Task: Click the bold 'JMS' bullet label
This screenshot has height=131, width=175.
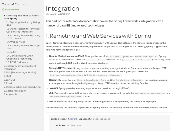Action: tap(51, 93)
